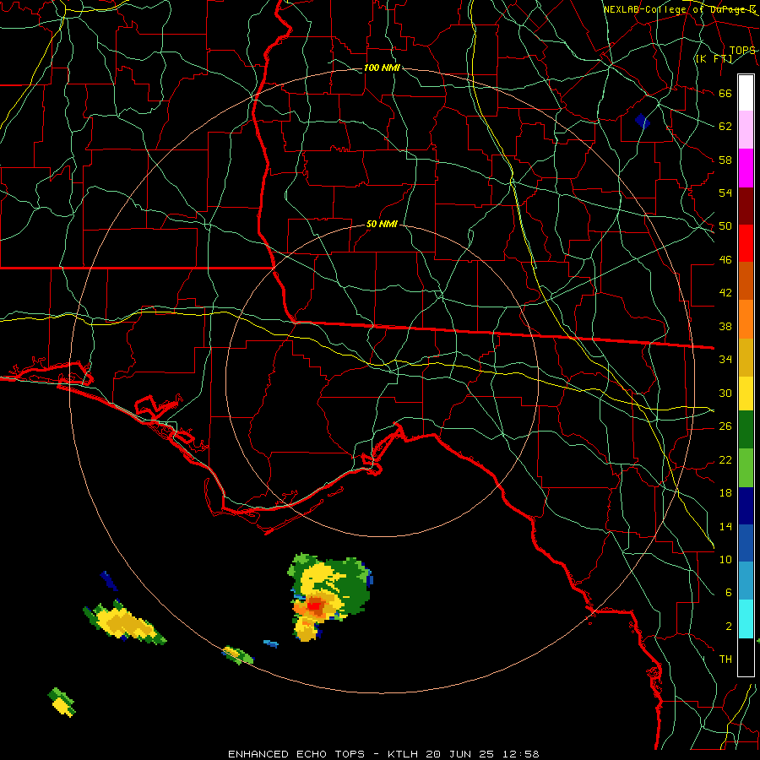760x760 pixels.
Task: Click the "100 NMI" range ring label
Action: point(382,68)
